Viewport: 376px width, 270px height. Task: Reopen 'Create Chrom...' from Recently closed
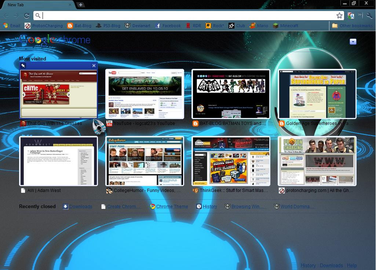tap(120, 207)
